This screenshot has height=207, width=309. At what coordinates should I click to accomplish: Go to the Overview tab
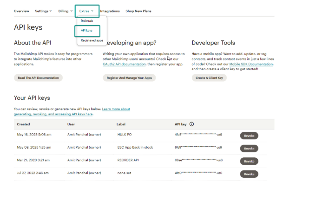21,11
